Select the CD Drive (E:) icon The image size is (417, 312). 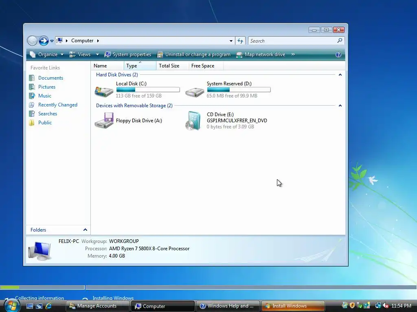point(193,121)
